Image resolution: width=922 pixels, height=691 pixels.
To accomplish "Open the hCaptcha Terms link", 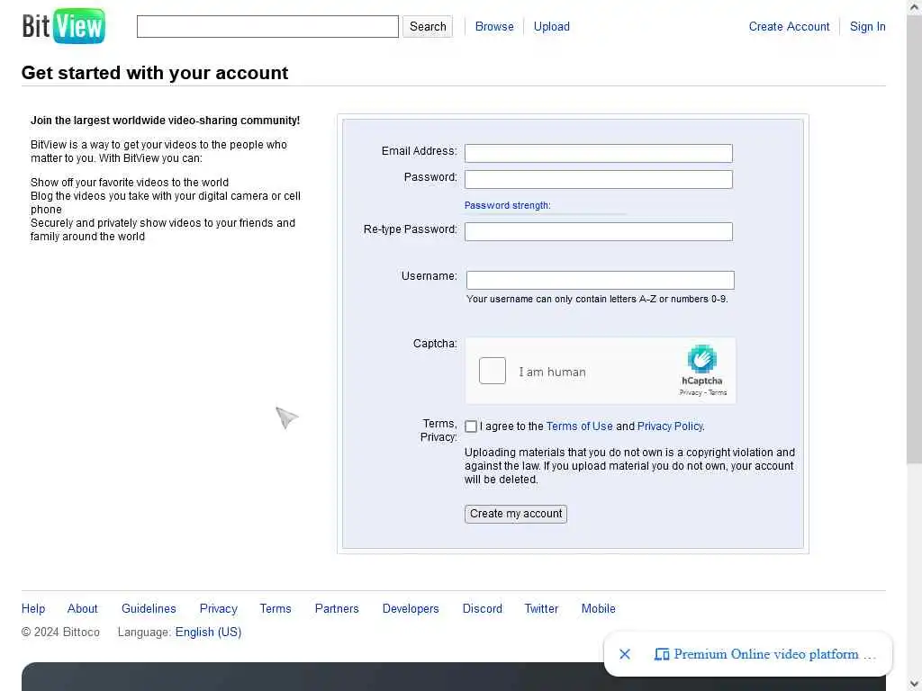I will tap(718, 392).
